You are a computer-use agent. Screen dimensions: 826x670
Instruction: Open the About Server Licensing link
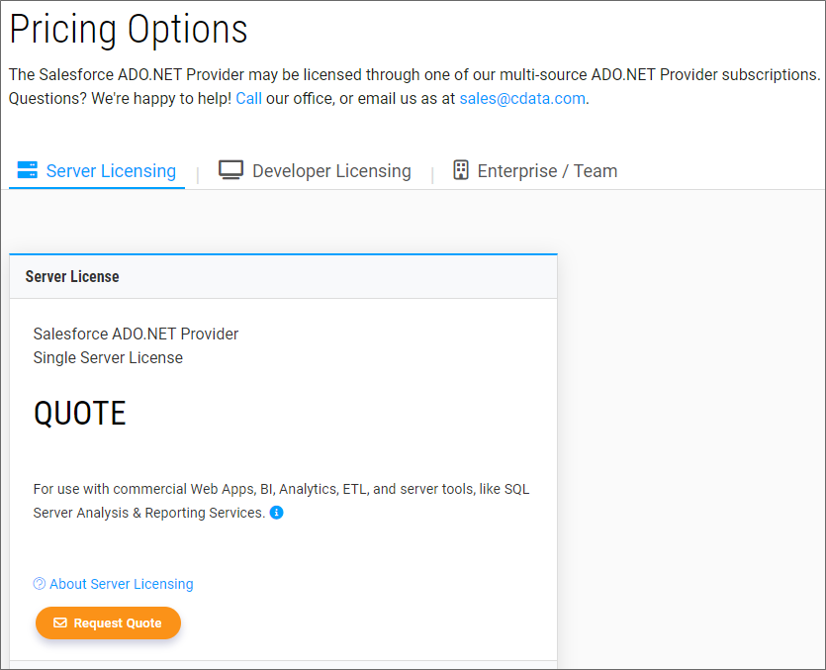tap(122, 584)
